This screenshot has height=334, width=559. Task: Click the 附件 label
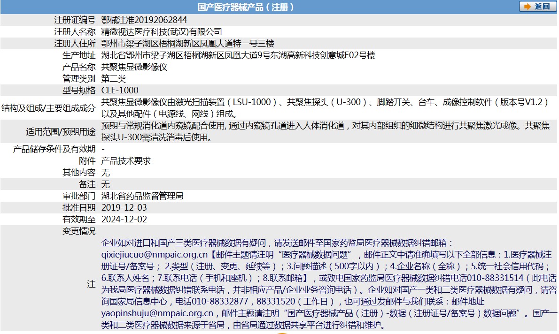click(x=87, y=161)
